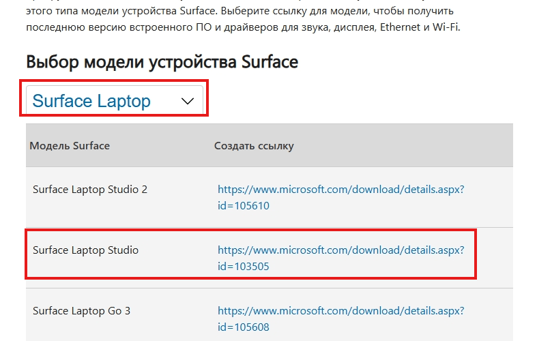Click the chevron arrow in model selector
The height and width of the screenshot is (341, 537).
(188, 102)
